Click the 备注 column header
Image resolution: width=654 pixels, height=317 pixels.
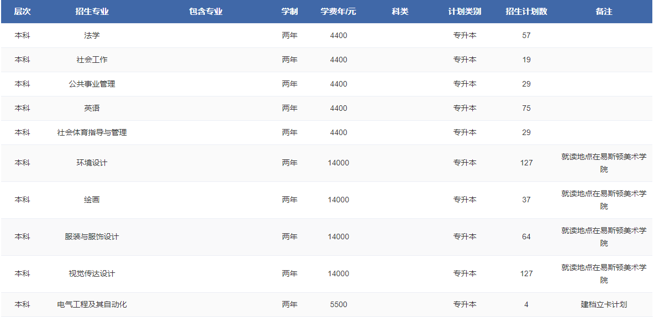(x=604, y=12)
